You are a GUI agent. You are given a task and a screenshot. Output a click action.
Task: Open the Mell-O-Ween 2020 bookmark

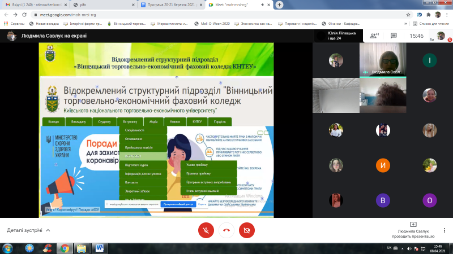pyautogui.click(x=212, y=24)
